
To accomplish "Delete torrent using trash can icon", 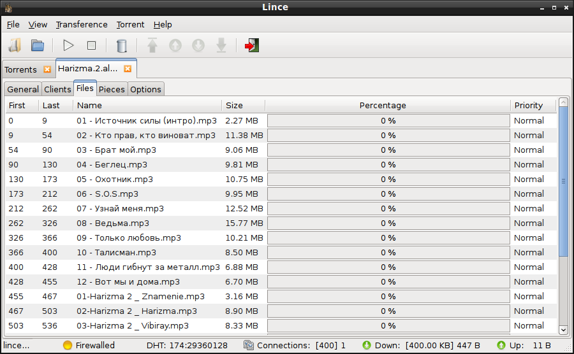I will 122,46.
